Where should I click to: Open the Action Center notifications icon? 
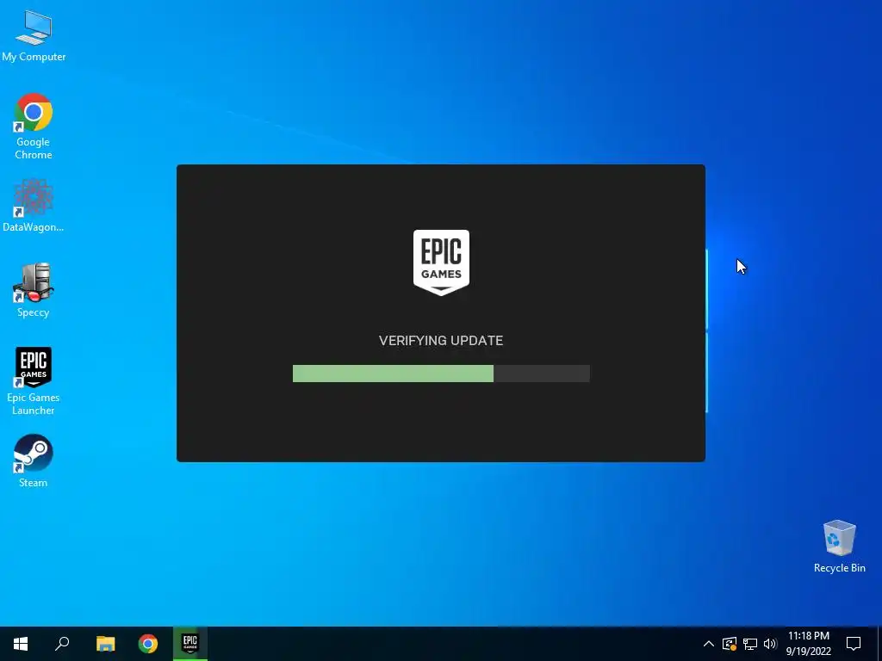click(854, 644)
